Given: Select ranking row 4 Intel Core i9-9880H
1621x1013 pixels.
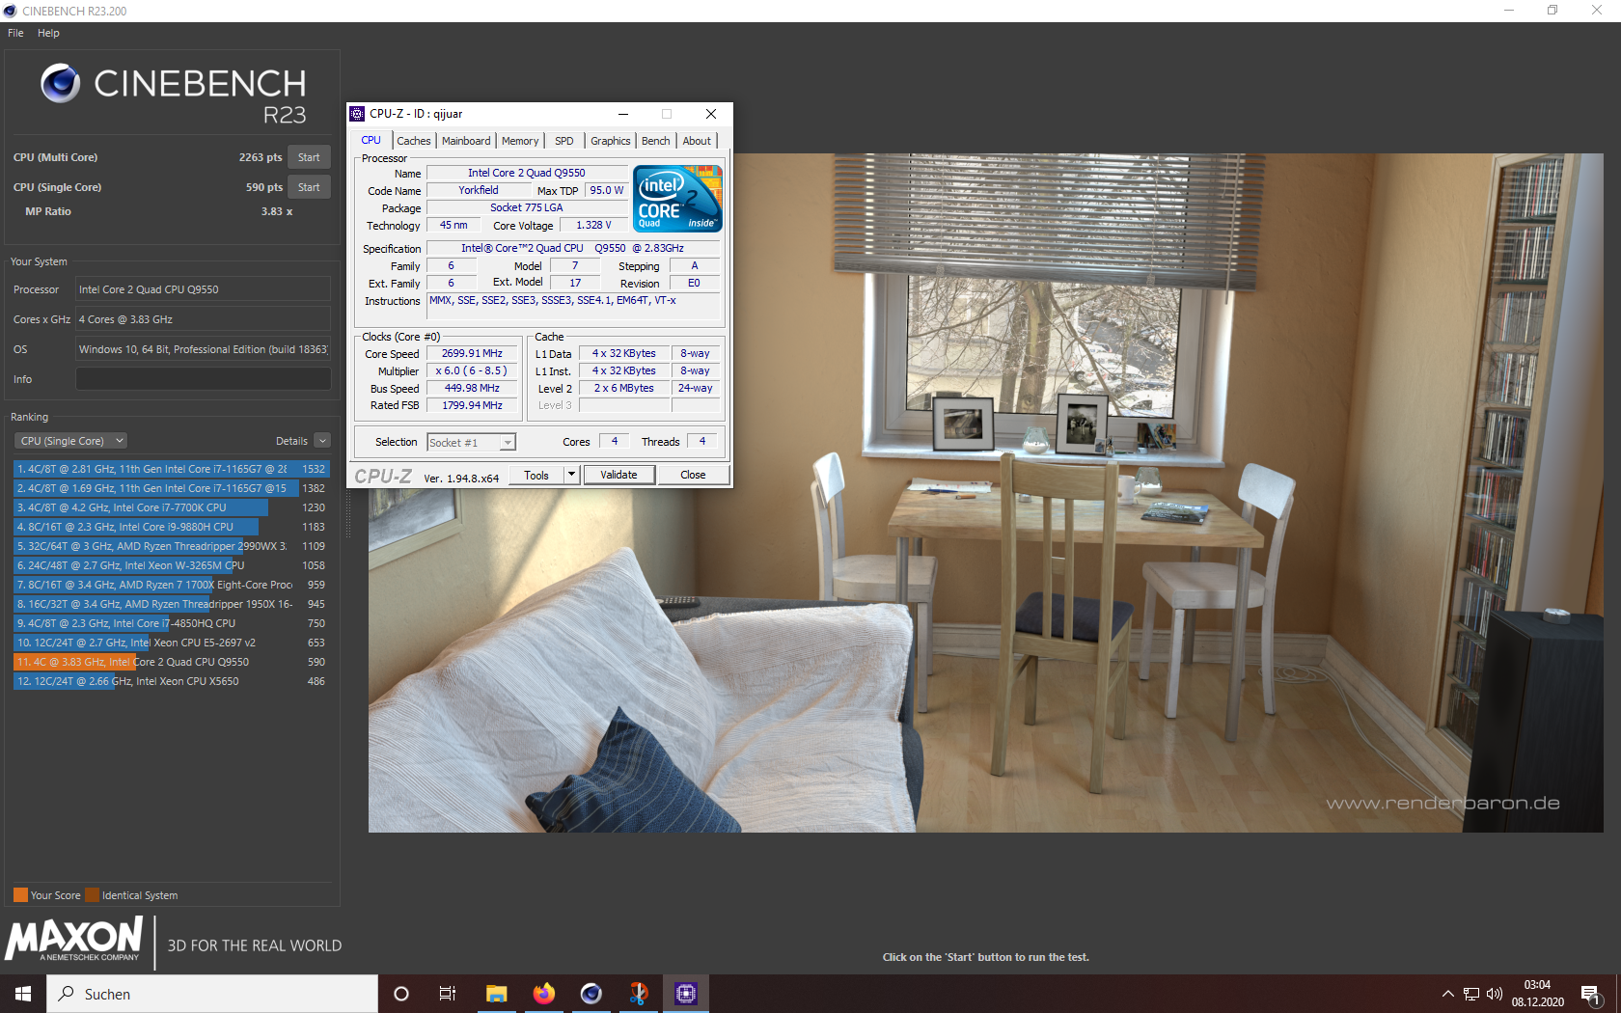Looking at the screenshot, I should pyautogui.click(x=171, y=527).
